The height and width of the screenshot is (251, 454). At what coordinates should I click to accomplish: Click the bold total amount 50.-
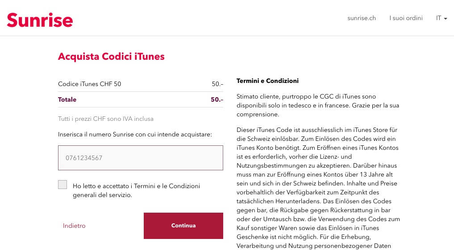217,99
